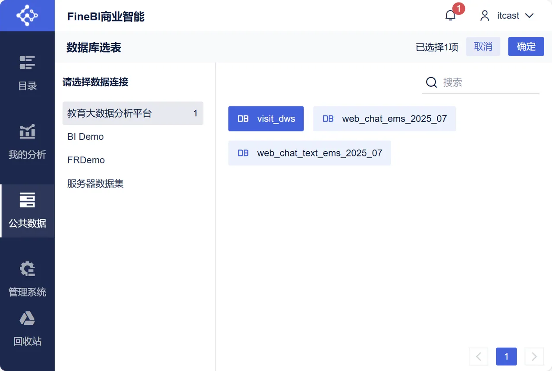This screenshot has height=371, width=552.
Task: Deselect the visit_dws table name
Action: [276, 119]
